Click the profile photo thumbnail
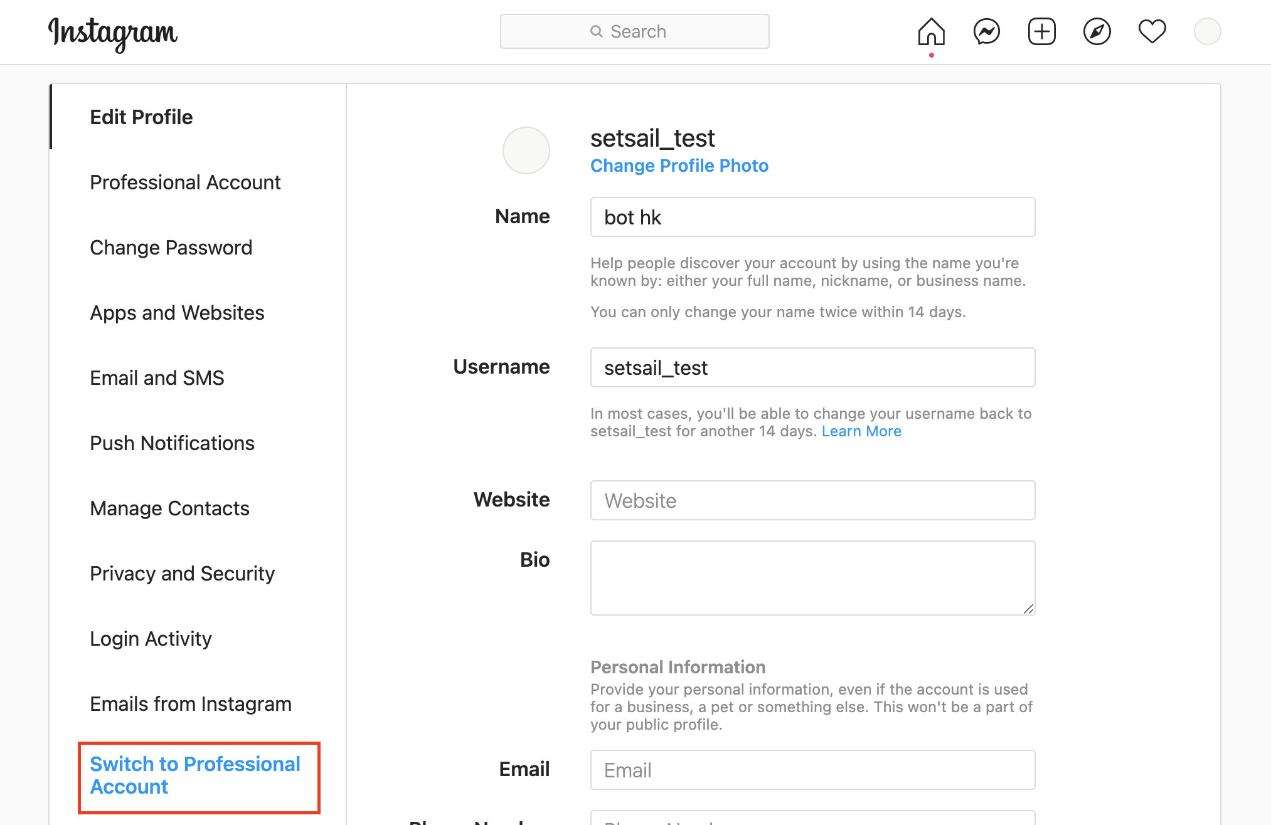 point(526,150)
